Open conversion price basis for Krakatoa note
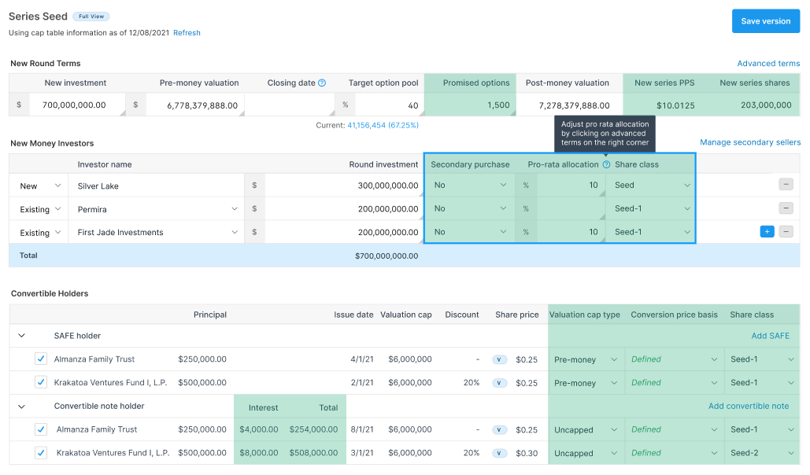The height and width of the screenshot is (475, 810). coord(674,453)
